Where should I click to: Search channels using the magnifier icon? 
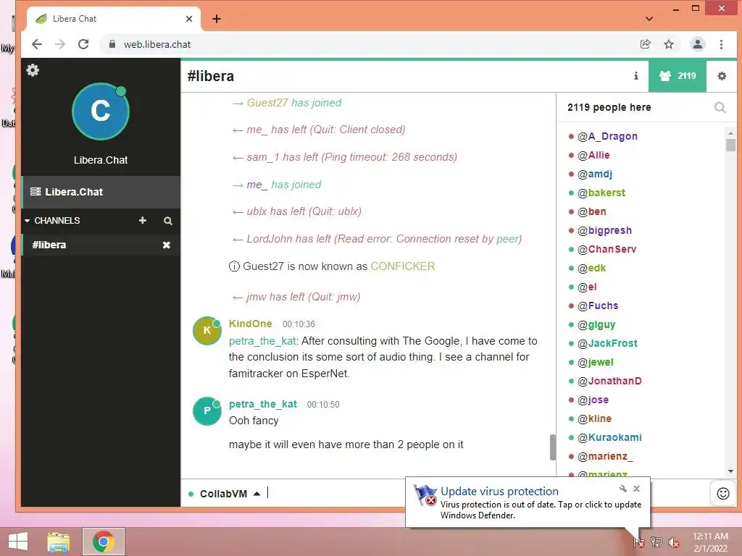[x=167, y=221]
